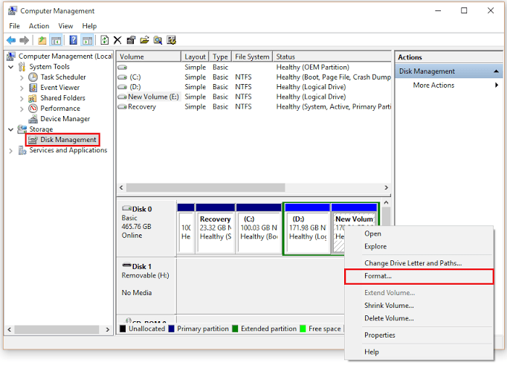Select the (C:) row in volume list

point(253,77)
